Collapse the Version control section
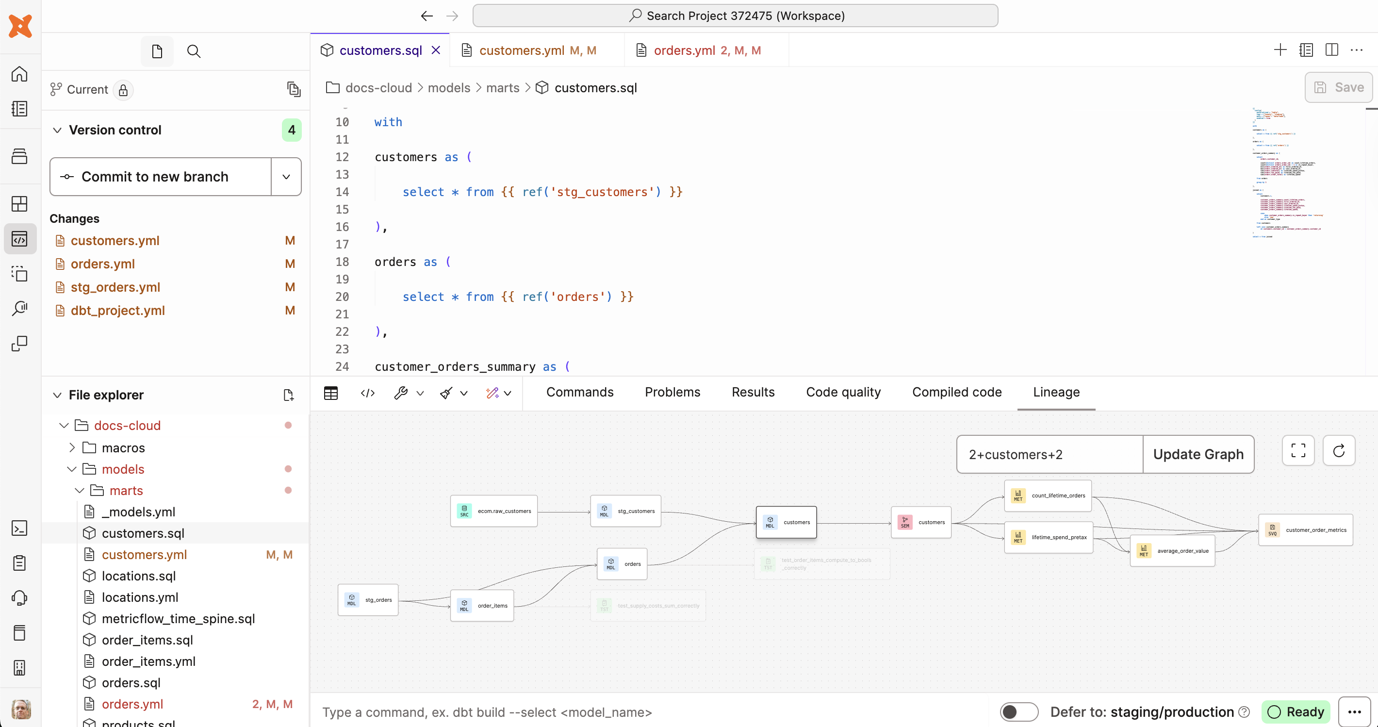This screenshot has height=727, width=1378. pos(57,130)
